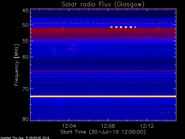Click the 'Start Time (30-Jul-19 12:00:00)' axis title
185x139 pixels.
point(103,132)
